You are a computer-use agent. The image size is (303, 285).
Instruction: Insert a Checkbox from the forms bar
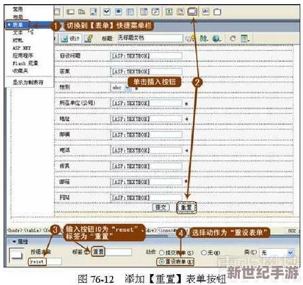[106, 12]
